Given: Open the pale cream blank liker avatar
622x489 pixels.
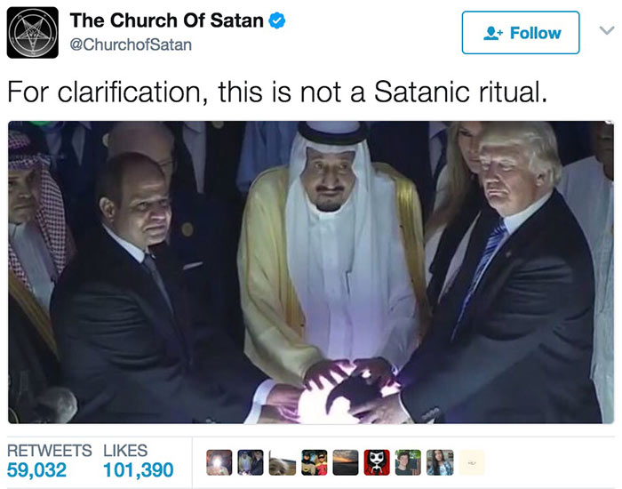Looking at the screenshot, I should 472,462.
